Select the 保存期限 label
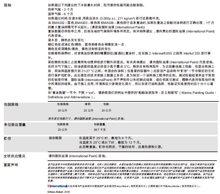The width and height of the screenshot is (220, 194). (x=55, y=138)
